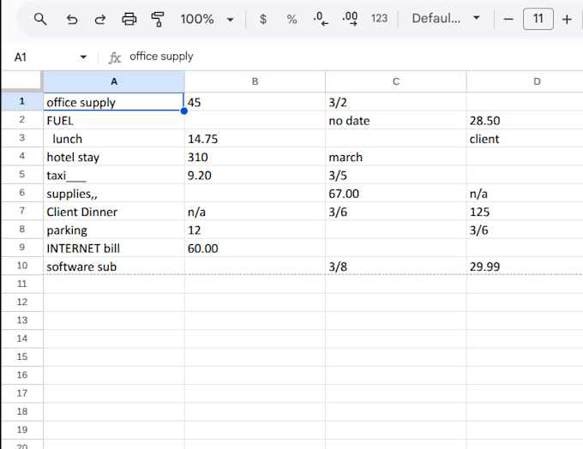583x449 pixels.
Task: Increase font size with plus button
Action: [x=567, y=19]
